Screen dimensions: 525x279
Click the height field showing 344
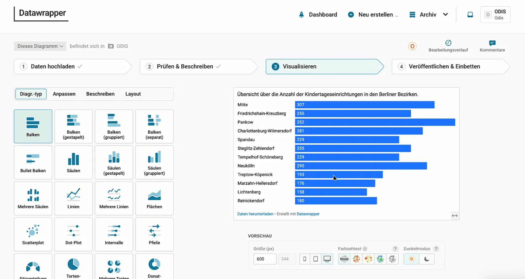pyautogui.click(x=287, y=259)
